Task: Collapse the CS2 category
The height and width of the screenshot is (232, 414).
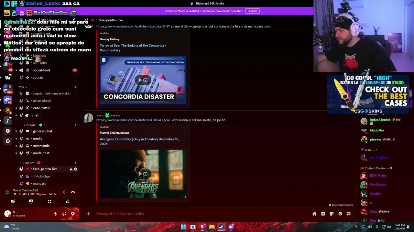Action: point(23,87)
